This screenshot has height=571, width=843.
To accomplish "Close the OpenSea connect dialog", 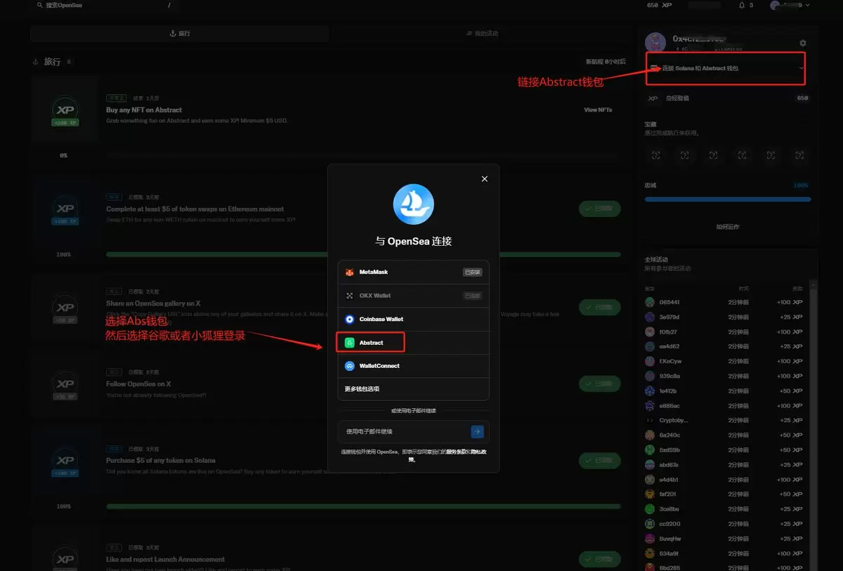I will click(484, 179).
